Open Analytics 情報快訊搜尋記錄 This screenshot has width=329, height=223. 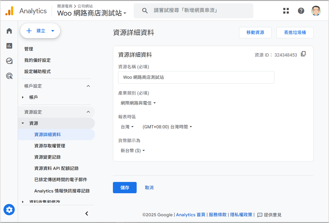pos(62,191)
